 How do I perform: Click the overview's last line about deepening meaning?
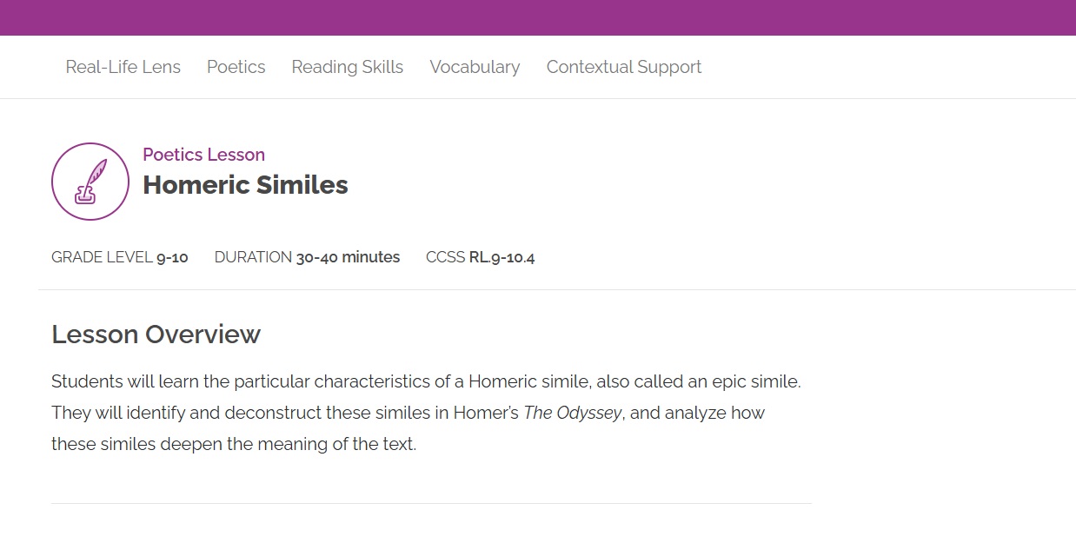coord(234,444)
